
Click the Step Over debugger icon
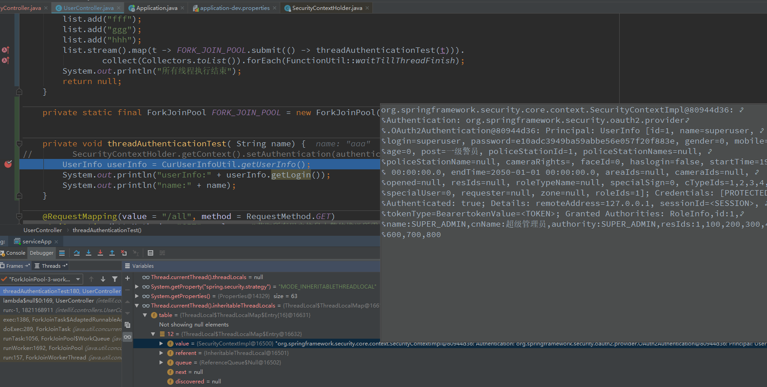point(77,253)
